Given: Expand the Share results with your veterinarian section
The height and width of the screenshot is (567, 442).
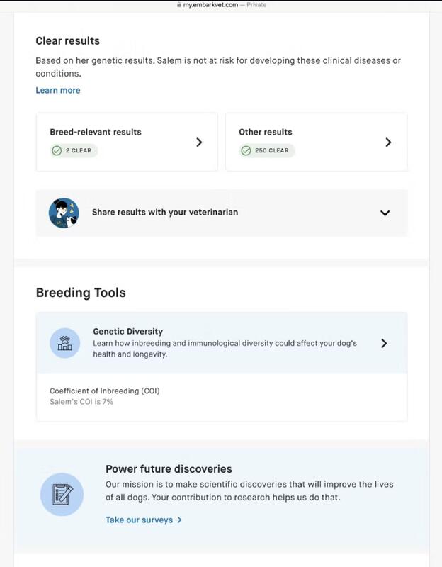Looking at the screenshot, I should click(x=385, y=213).
